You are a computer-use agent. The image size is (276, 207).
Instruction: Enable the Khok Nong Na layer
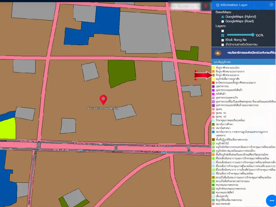click(x=223, y=40)
